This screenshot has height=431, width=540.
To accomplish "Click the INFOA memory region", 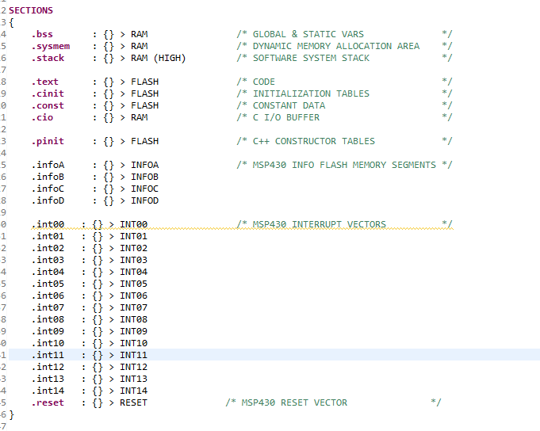I will [x=144, y=165].
